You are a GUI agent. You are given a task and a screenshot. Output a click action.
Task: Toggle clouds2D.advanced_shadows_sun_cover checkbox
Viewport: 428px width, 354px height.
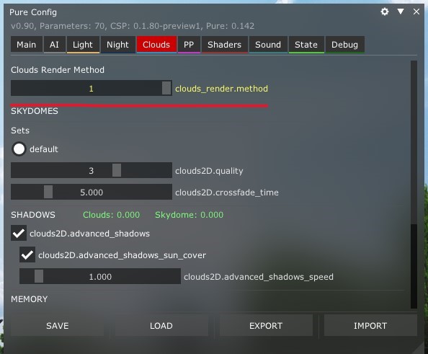click(27, 255)
